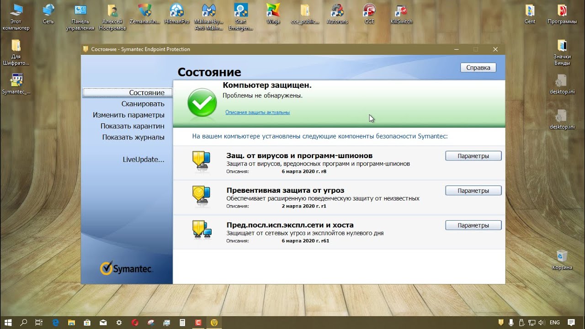The image size is (585, 329).
Task: Open the Алексей Нострамов user folder
Action: [x=112, y=17]
